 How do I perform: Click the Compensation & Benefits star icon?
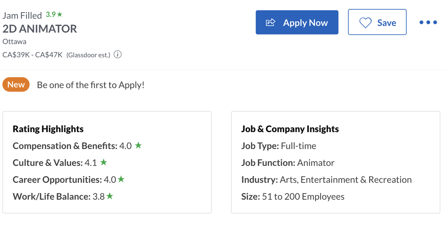click(x=138, y=146)
